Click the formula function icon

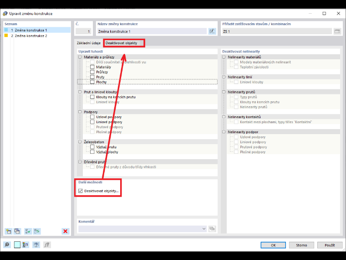point(47,245)
